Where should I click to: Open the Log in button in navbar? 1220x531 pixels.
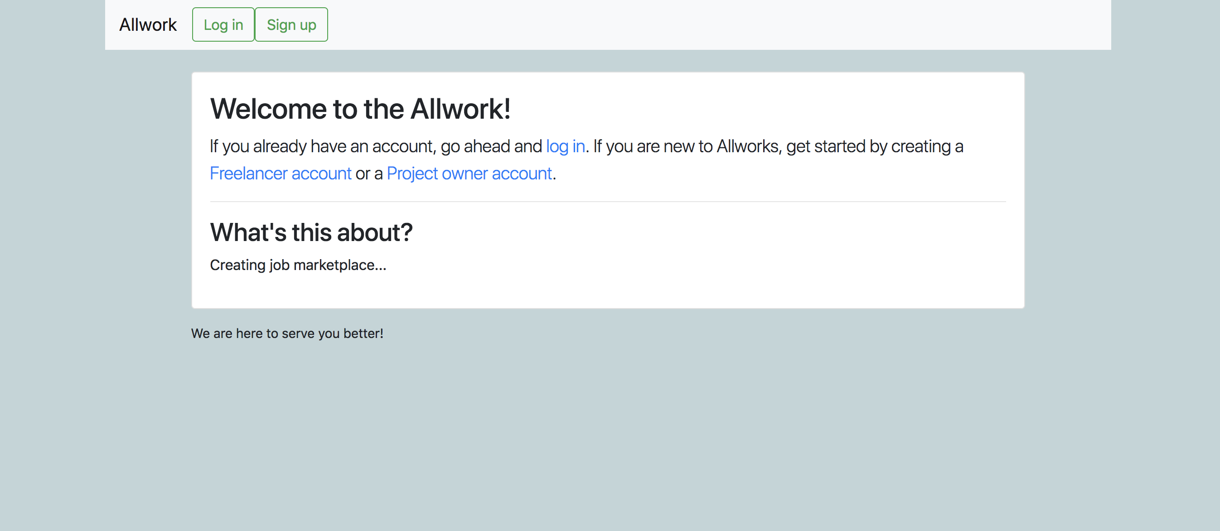pyautogui.click(x=223, y=24)
